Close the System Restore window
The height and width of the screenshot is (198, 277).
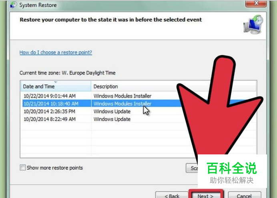(256, 3)
